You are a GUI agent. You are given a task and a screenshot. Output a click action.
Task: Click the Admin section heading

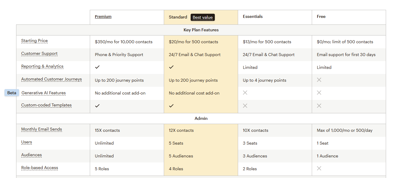[x=201, y=118]
